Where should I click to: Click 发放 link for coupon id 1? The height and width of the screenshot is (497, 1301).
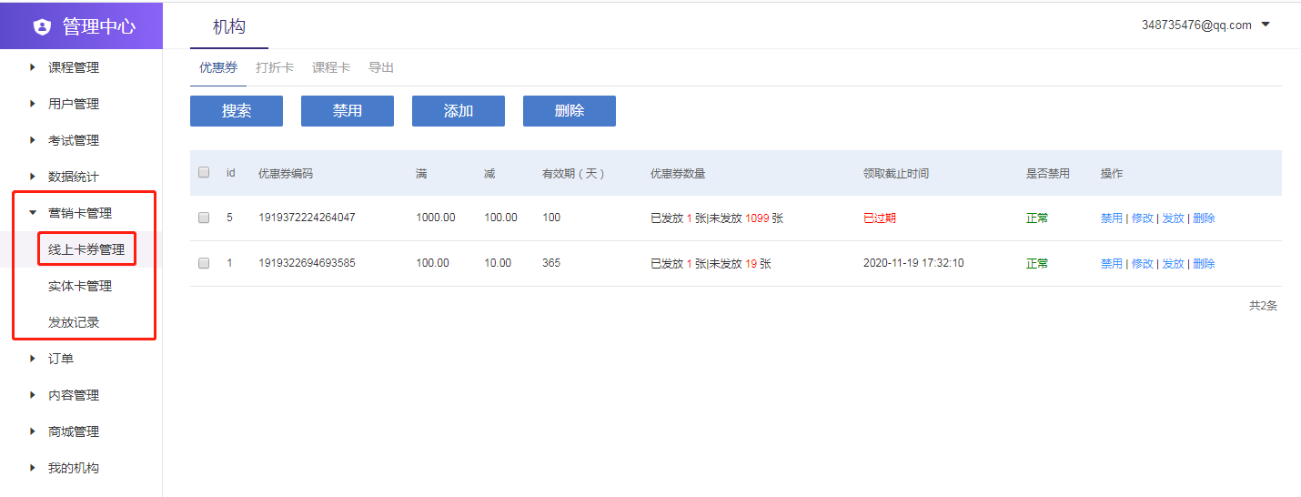click(1173, 264)
